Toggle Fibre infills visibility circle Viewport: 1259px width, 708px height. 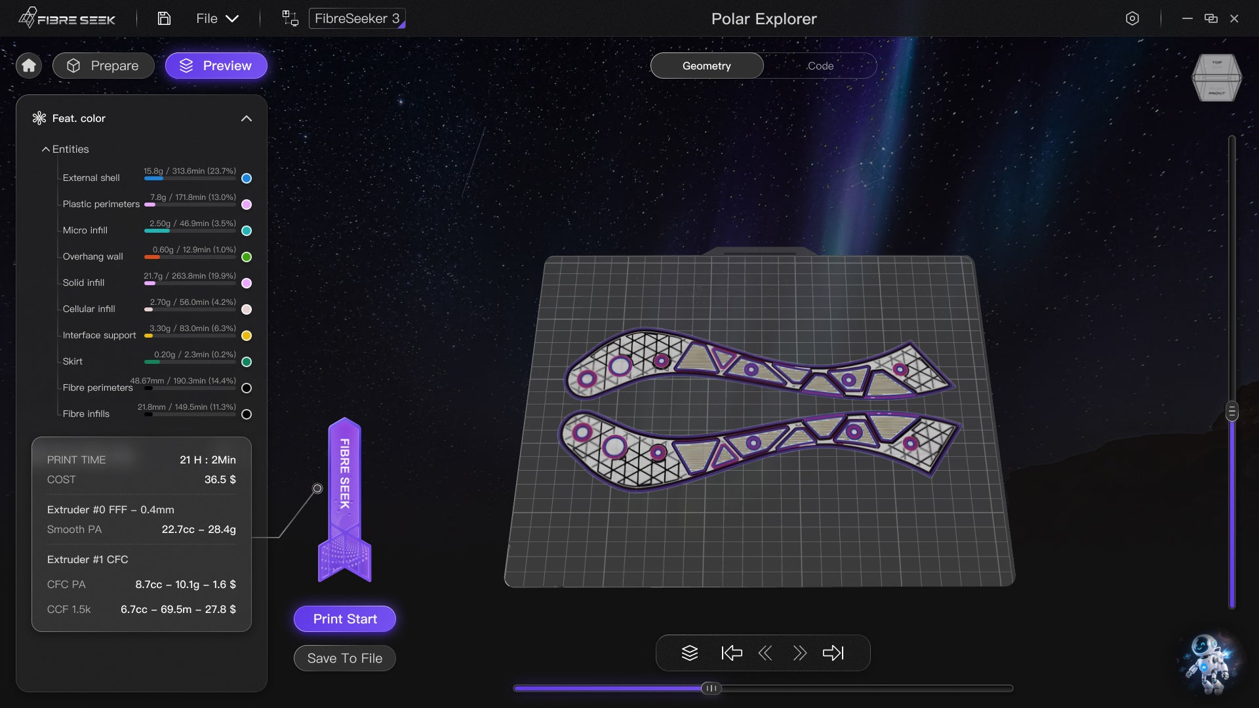(x=247, y=414)
